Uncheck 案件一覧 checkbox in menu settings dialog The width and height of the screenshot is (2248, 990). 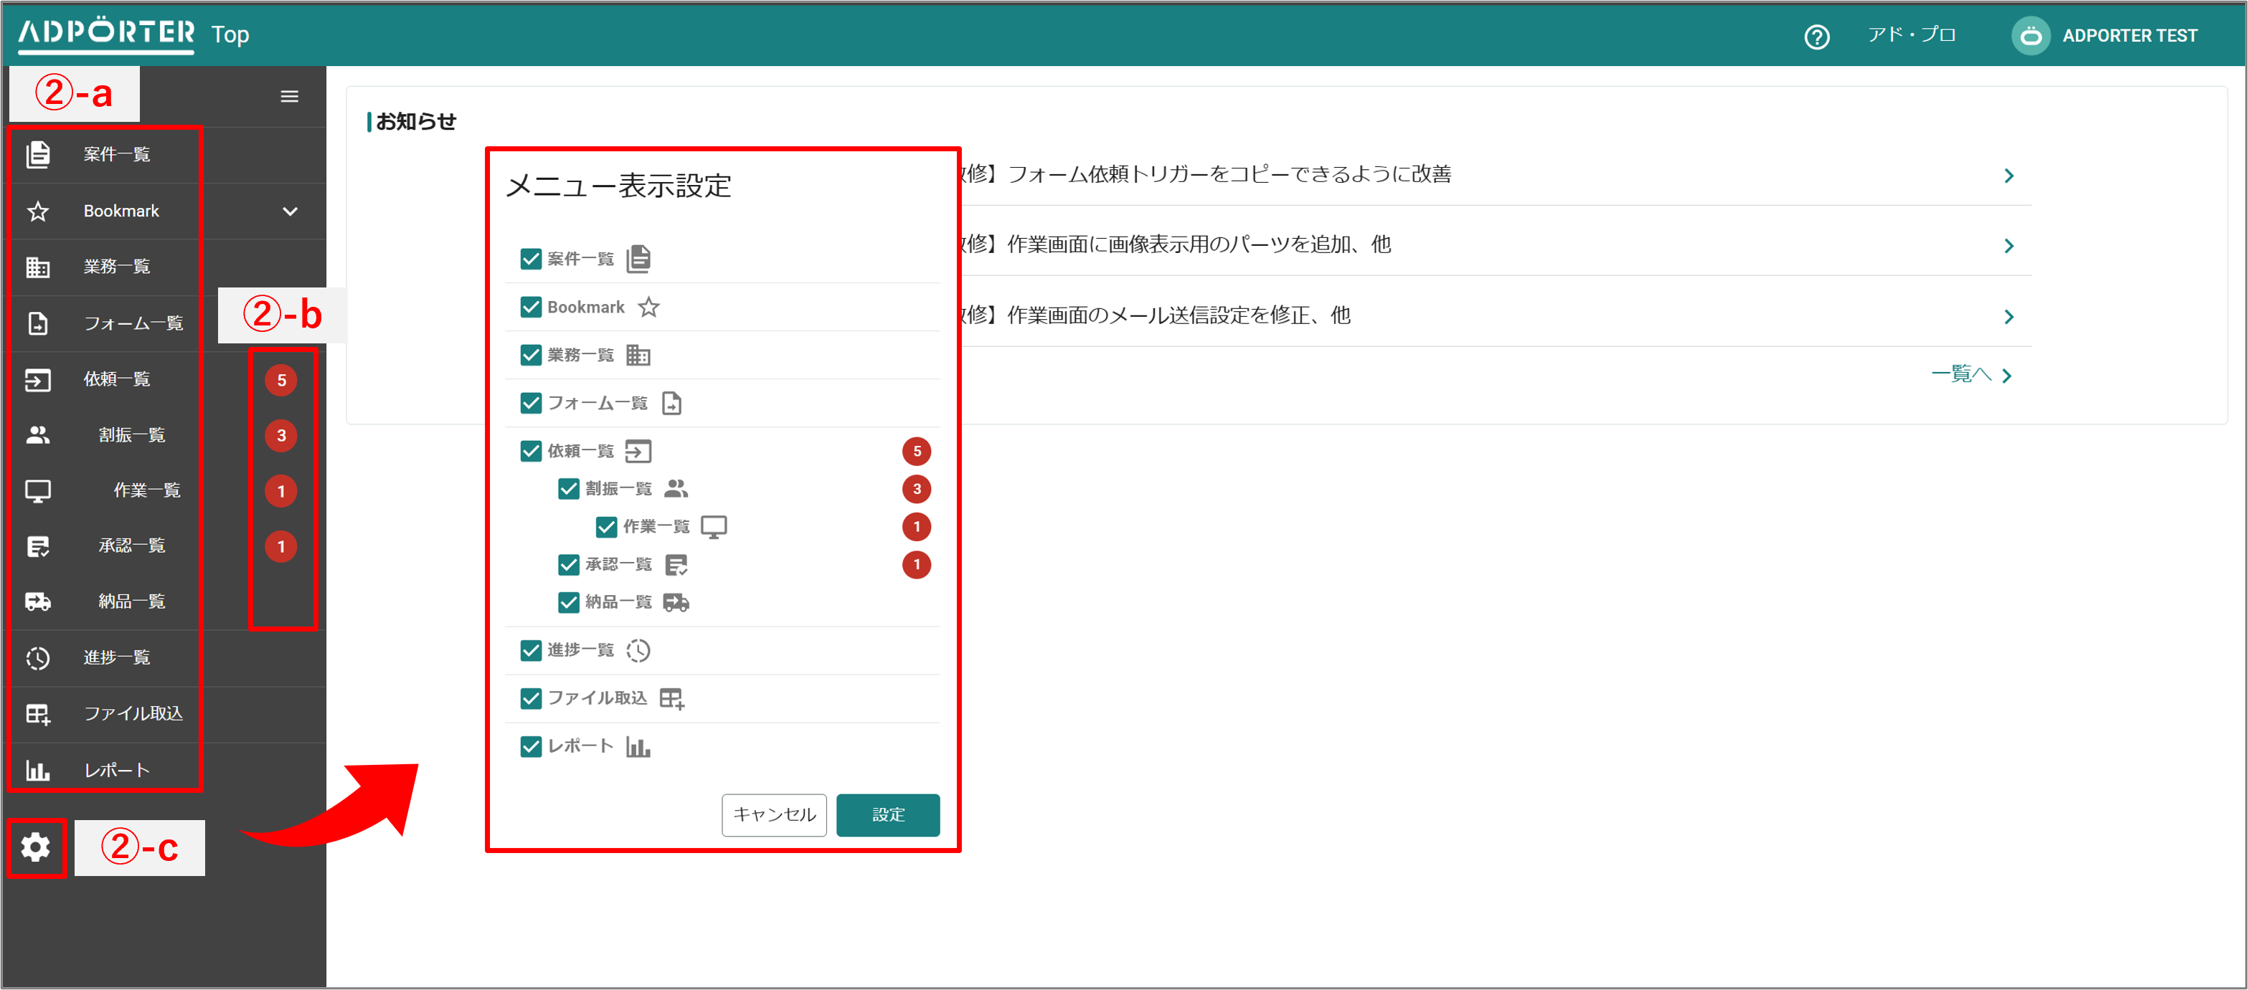(x=531, y=259)
